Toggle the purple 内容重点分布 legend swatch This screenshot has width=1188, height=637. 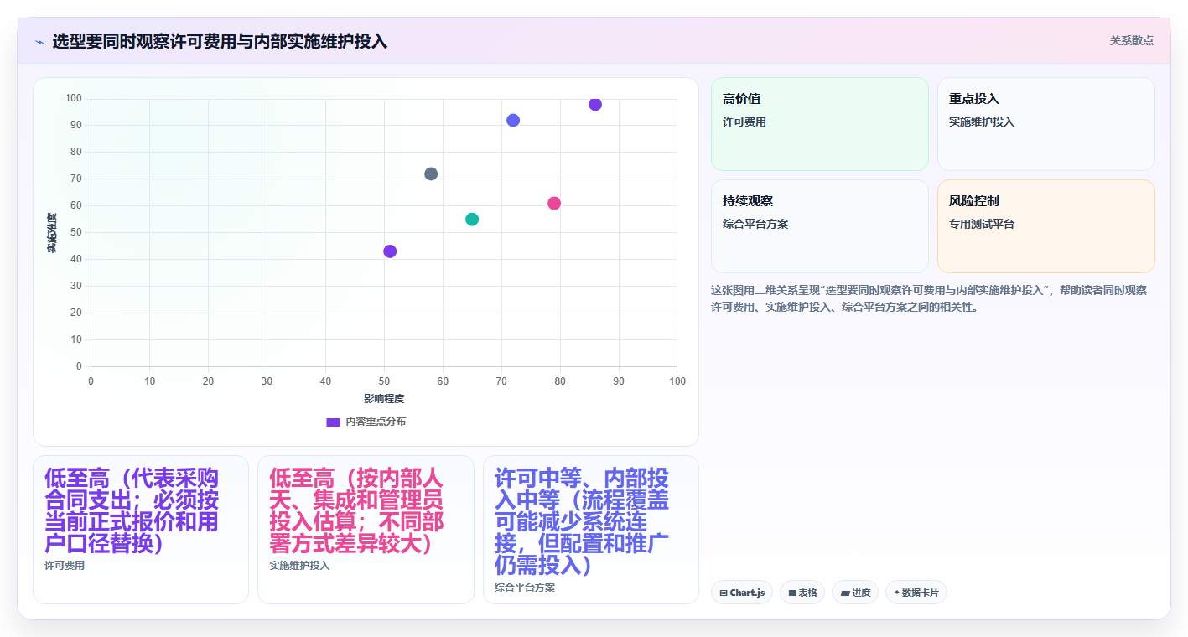[x=333, y=422]
